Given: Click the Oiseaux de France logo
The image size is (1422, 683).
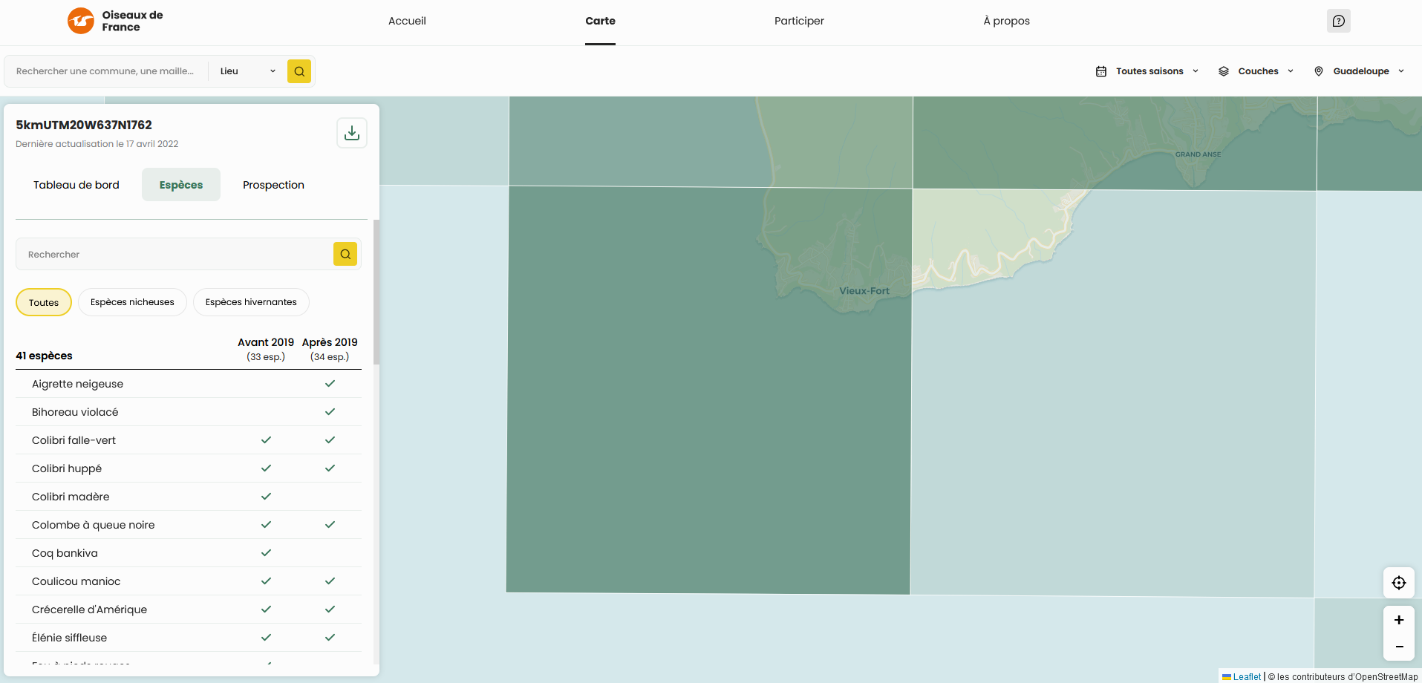Looking at the screenshot, I should point(115,21).
